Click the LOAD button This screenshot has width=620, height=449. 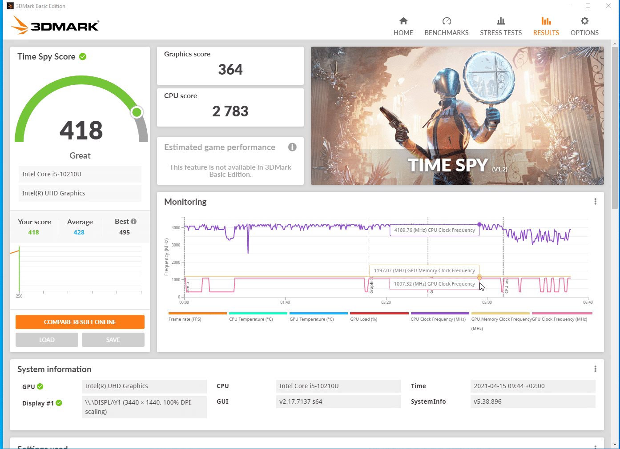pyautogui.click(x=47, y=340)
